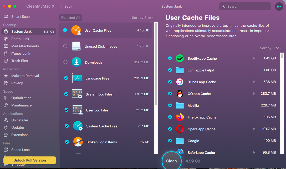Open the details panel Sort by Size dropdown

point(271,48)
